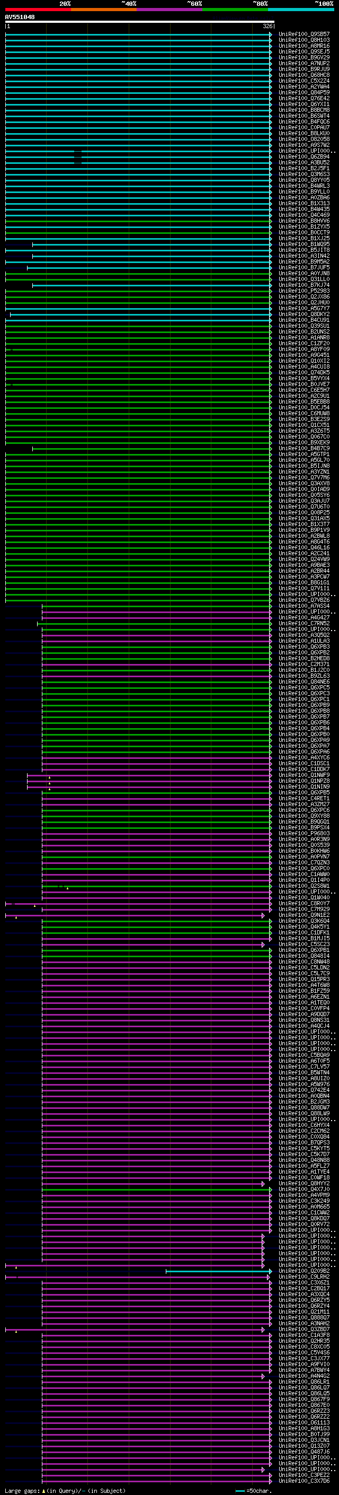Image resolution: width=339 pixels, height=1495 pixels.
Task: Click the end position label 326
Action: click(267, 26)
